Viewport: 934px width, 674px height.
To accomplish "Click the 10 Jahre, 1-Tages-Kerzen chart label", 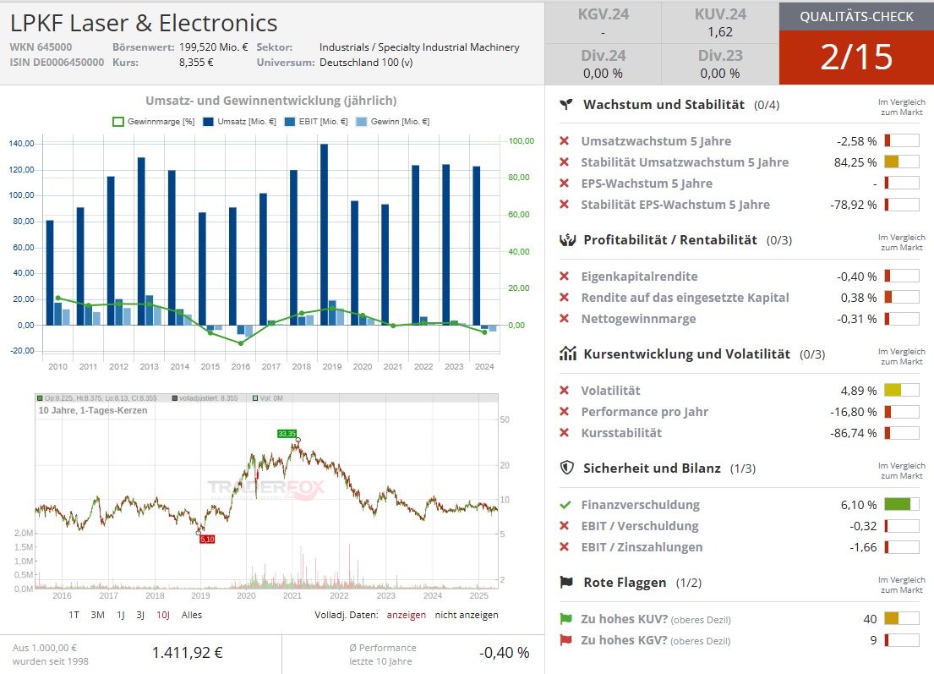I will [93, 410].
